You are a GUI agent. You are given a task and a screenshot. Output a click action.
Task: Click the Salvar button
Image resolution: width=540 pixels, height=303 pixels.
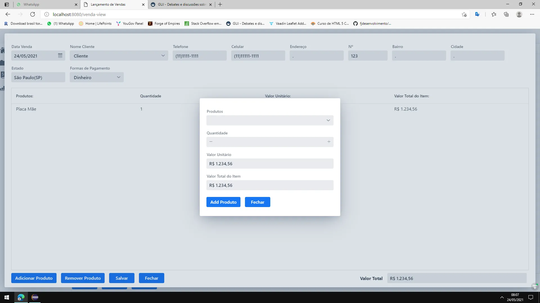121,278
